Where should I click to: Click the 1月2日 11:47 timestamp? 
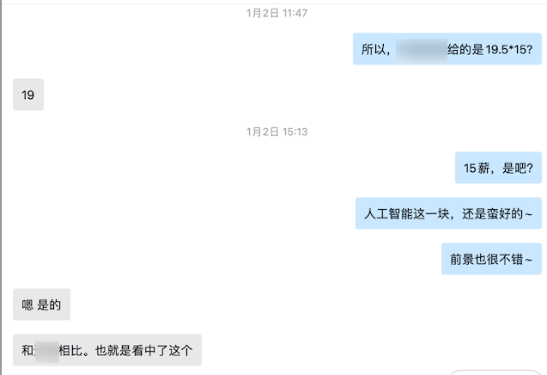coord(277,13)
